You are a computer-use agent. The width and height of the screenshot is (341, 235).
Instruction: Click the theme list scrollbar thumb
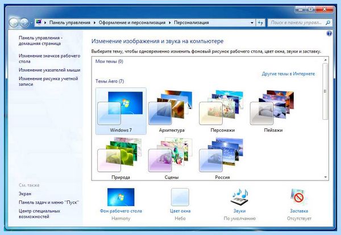click(x=325, y=91)
